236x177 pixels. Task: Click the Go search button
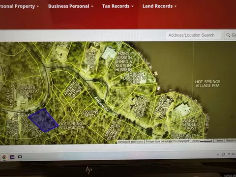(231, 35)
